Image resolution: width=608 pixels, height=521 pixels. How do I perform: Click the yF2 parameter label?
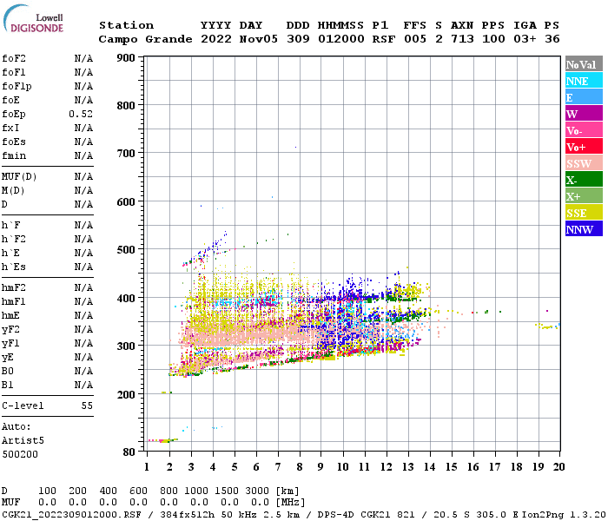click(10, 330)
